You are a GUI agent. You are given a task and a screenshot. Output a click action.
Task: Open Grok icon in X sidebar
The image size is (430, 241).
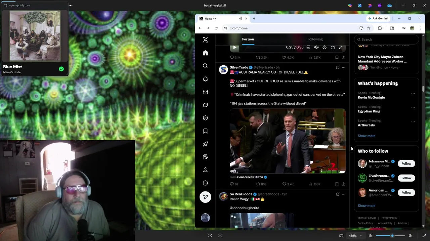coord(205,105)
